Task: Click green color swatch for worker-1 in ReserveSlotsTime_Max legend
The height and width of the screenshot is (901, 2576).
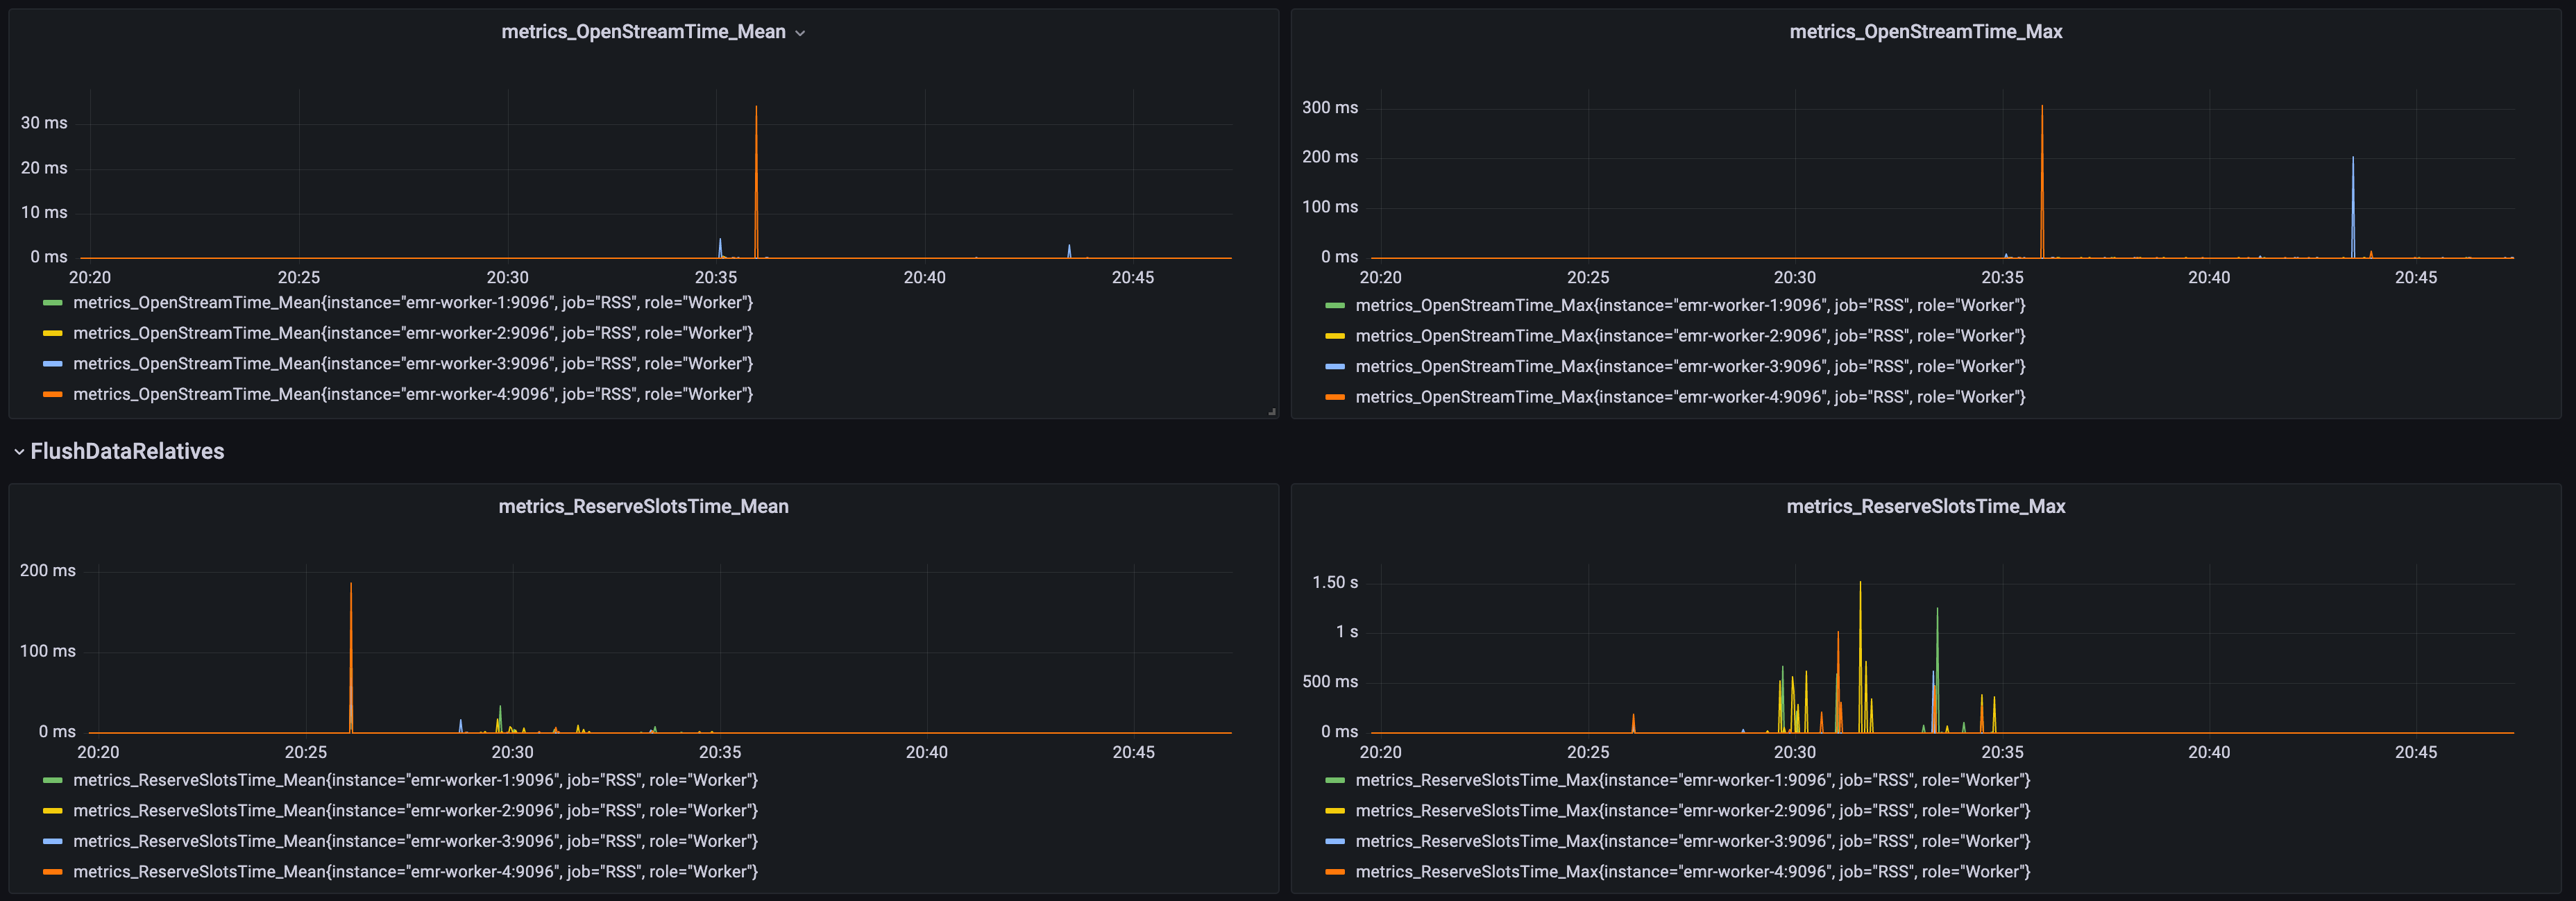Action: coord(1335,780)
